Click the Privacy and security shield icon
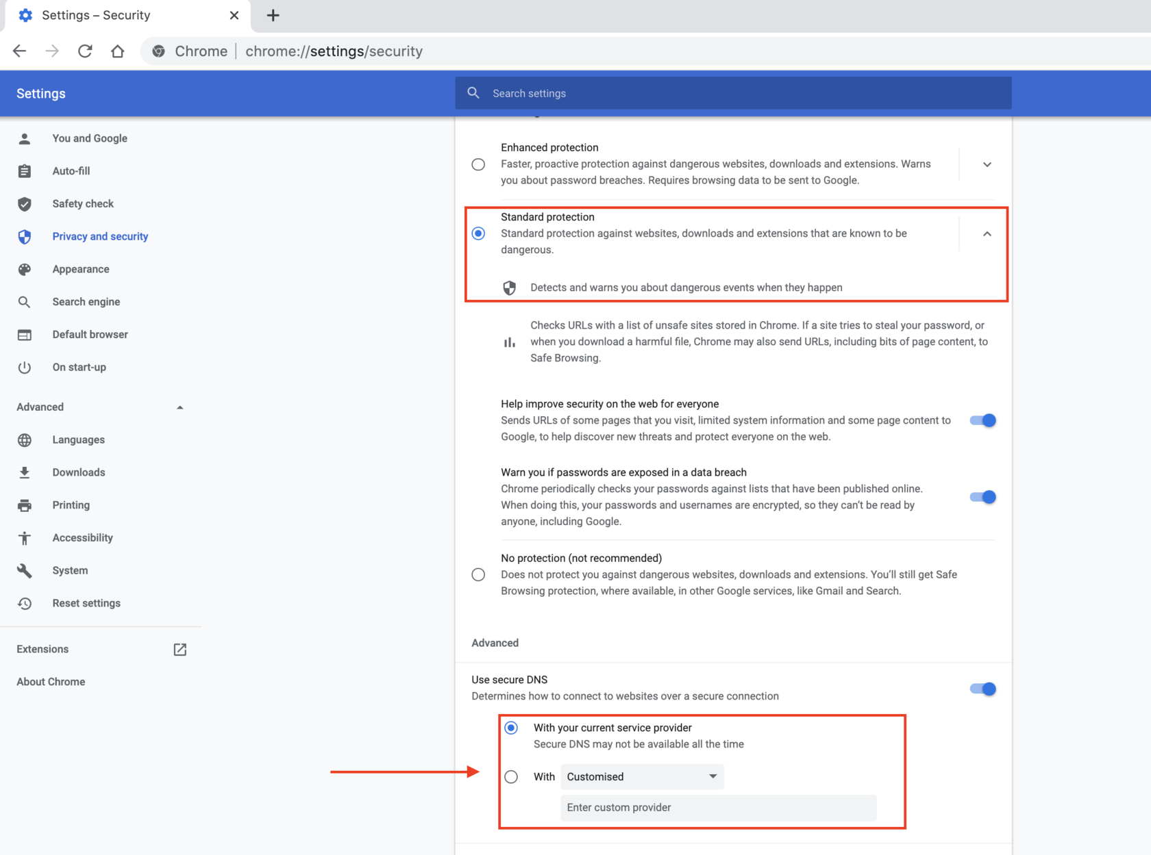 pyautogui.click(x=25, y=237)
